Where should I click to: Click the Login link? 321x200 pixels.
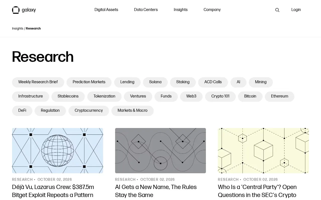[x=296, y=10]
